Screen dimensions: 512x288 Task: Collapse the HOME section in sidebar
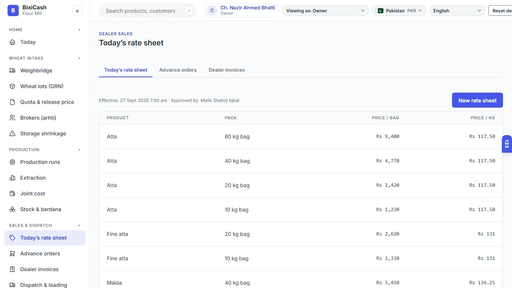click(79, 30)
